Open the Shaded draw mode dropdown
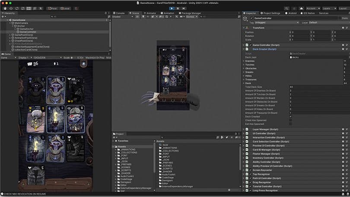 tap(123, 17)
